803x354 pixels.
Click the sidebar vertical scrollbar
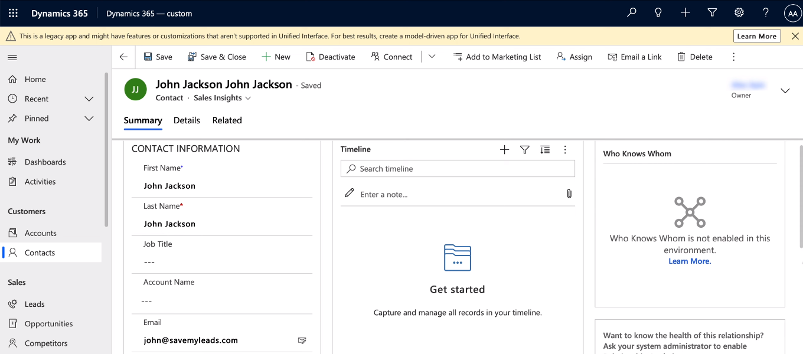click(106, 150)
